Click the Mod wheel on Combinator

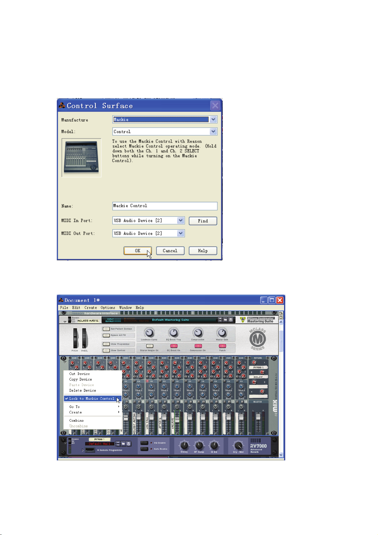pyautogui.click(x=84, y=338)
